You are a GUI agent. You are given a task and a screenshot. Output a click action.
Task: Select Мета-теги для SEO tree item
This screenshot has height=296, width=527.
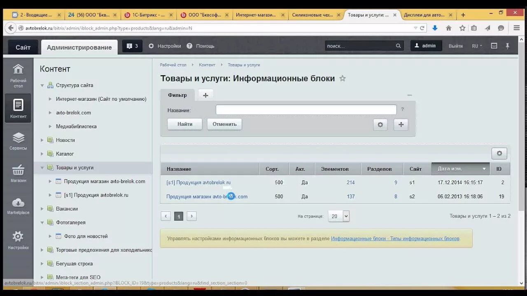78,277
